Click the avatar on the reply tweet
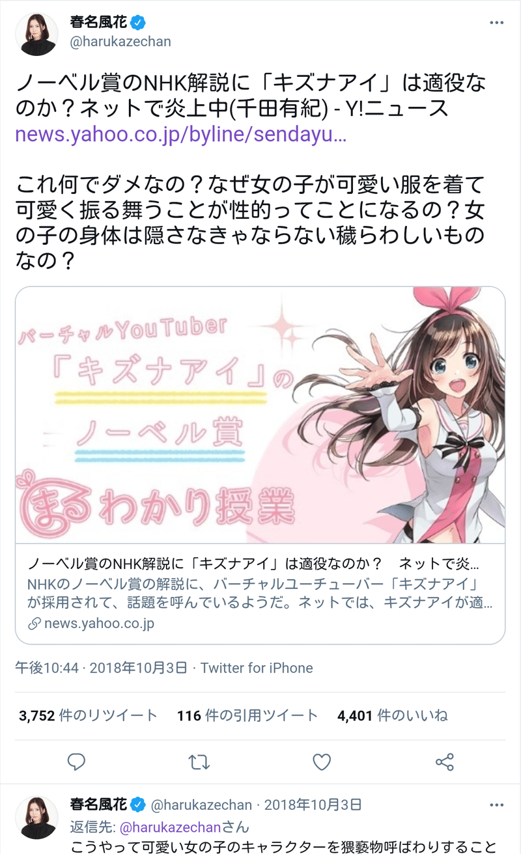The height and width of the screenshot is (854, 521). pyautogui.click(x=39, y=817)
